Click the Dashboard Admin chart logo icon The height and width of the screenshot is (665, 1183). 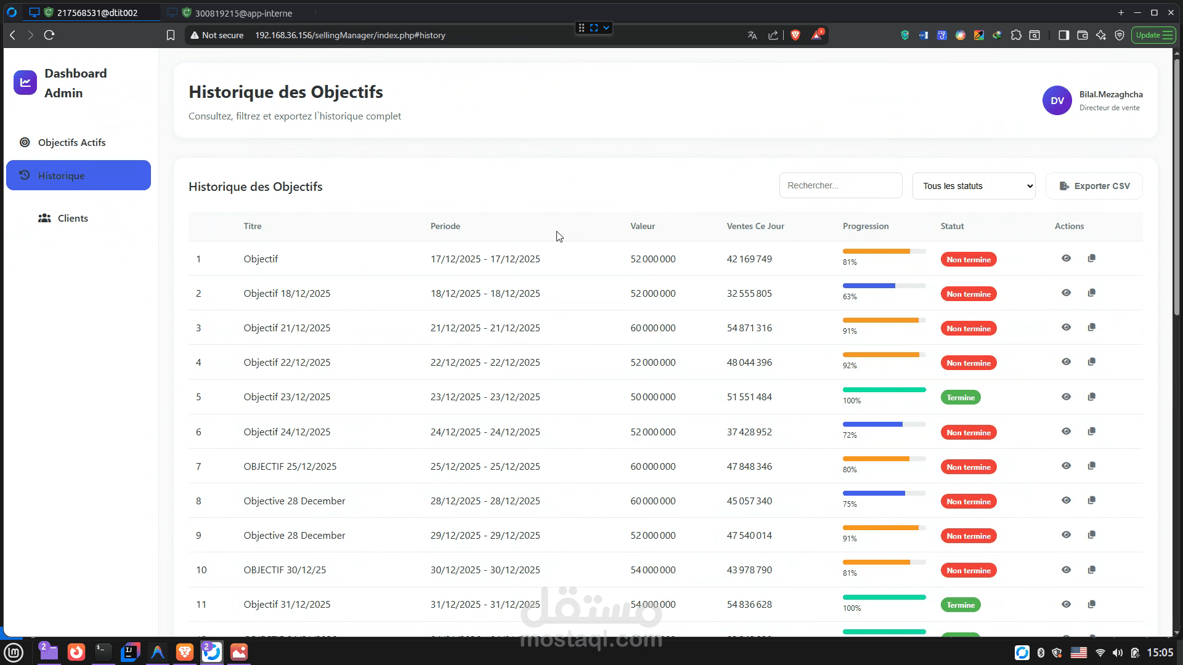pos(25,83)
